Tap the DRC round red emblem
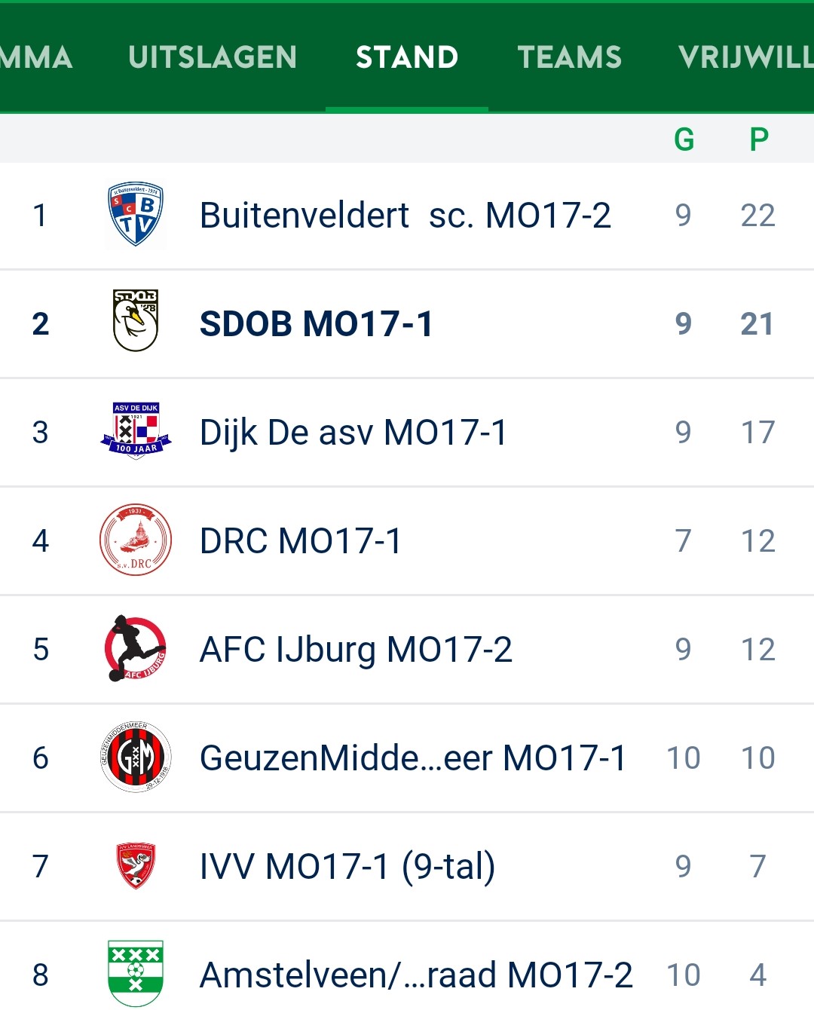Image resolution: width=814 pixels, height=1010 pixels. point(136,540)
